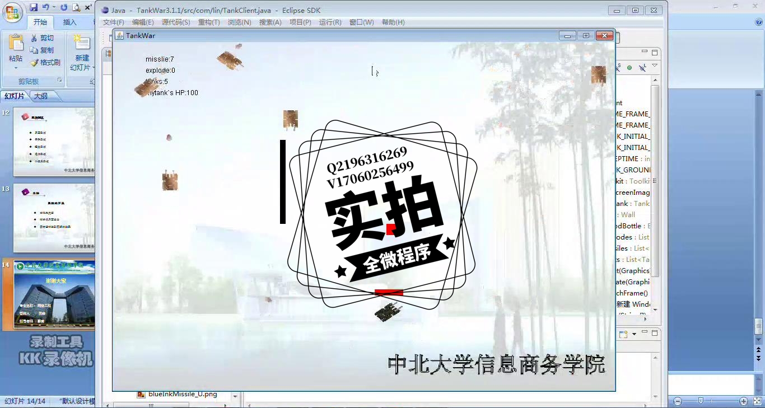Go to next slide double-arrow
This screenshot has height=408, width=765.
pyautogui.click(x=759, y=358)
